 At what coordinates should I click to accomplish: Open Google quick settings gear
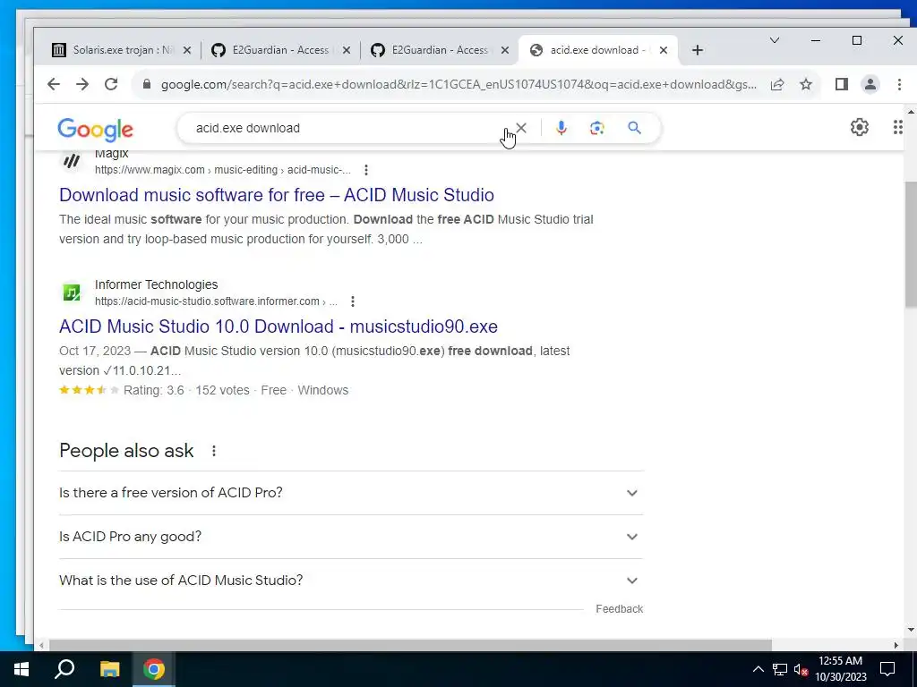pyautogui.click(x=859, y=127)
